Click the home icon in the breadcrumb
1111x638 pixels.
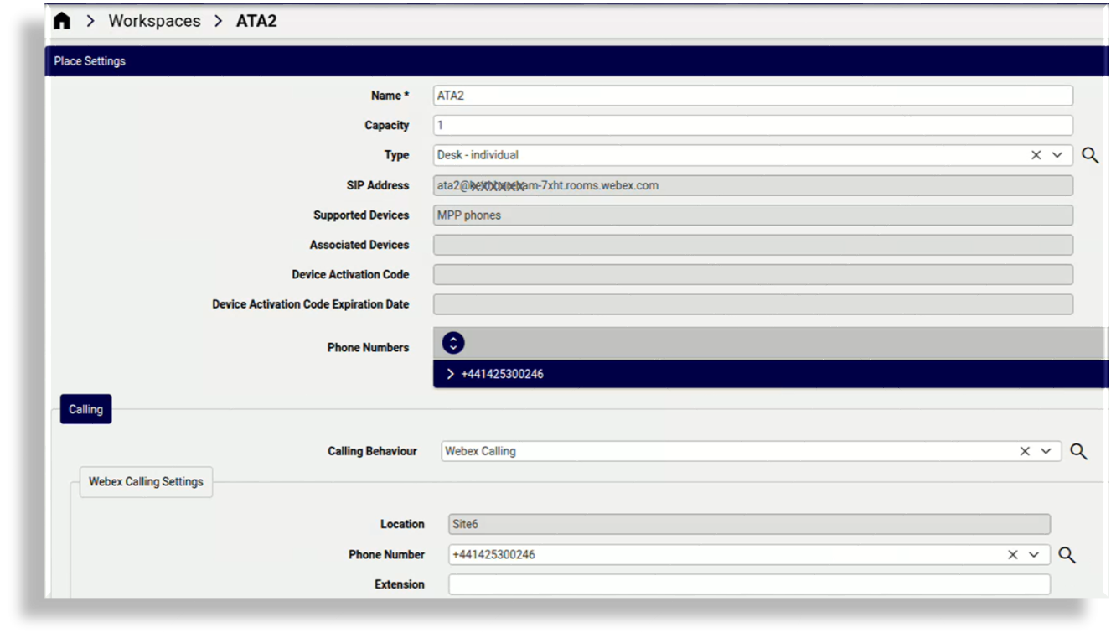click(61, 20)
